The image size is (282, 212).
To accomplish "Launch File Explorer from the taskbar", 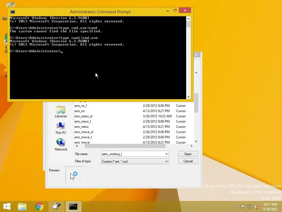I will point(22,206).
